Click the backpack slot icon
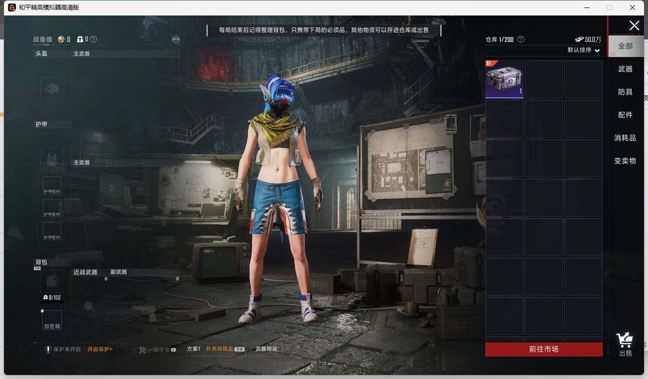Screen dimensions: 648x379 click(x=52, y=281)
